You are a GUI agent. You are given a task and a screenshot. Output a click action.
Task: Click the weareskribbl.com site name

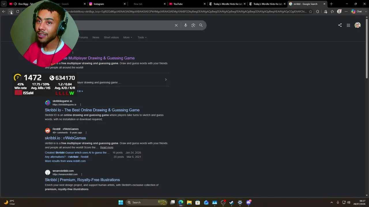tap(63, 171)
